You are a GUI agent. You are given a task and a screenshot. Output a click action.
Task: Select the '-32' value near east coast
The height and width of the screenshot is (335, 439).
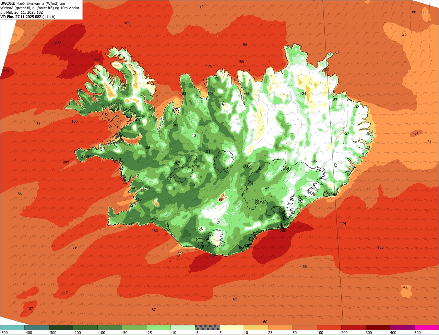(x=356, y=107)
